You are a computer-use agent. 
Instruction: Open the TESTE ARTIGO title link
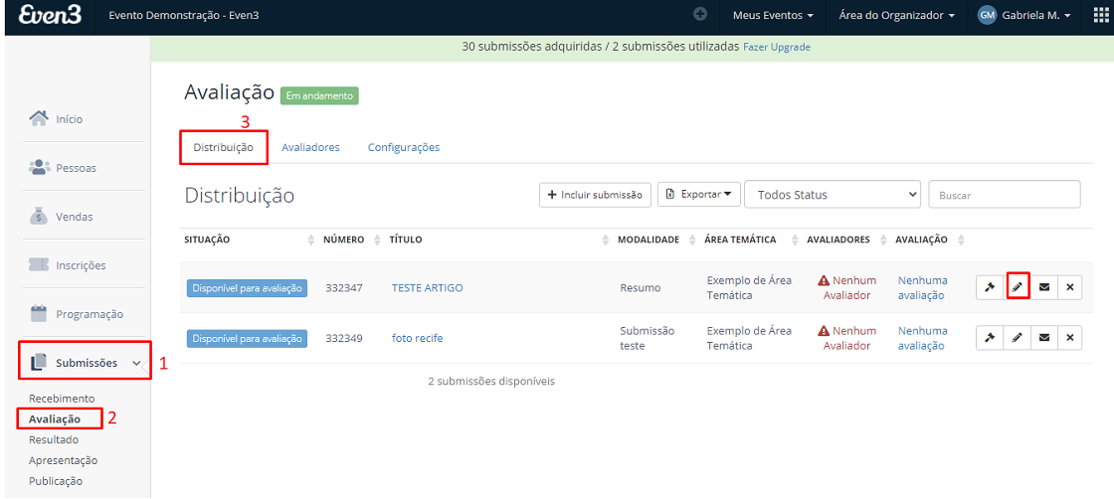coord(427,287)
